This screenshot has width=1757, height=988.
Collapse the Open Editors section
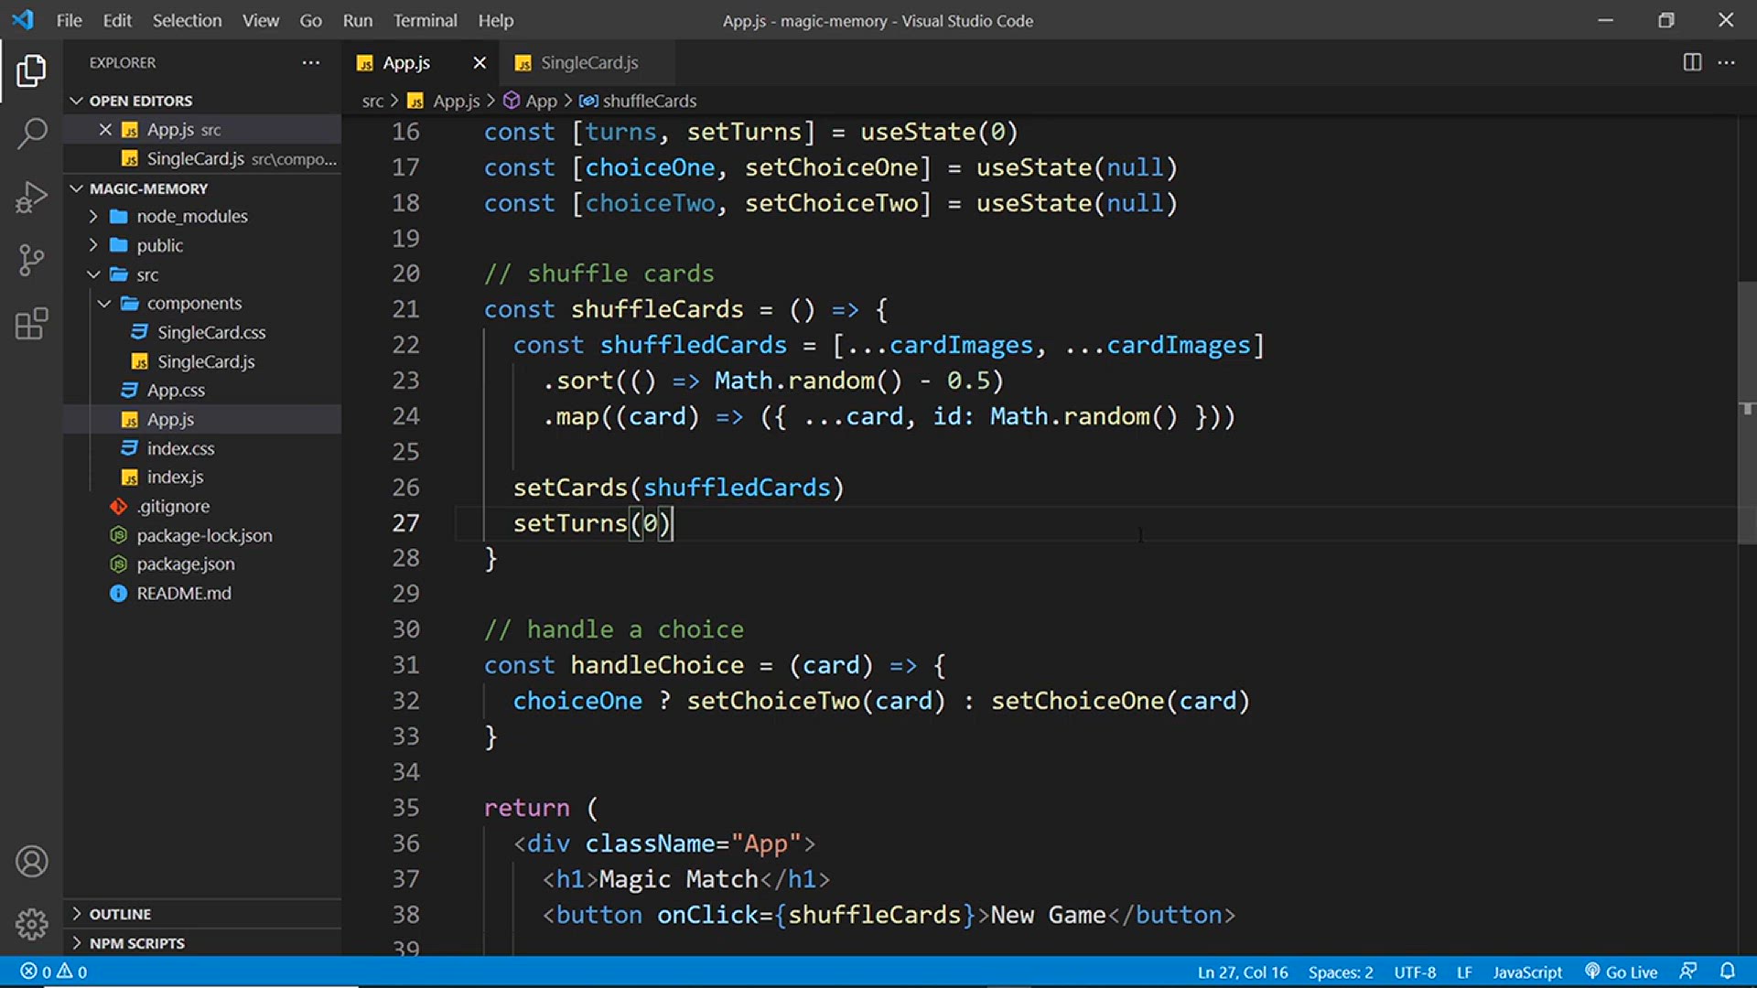click(x=202, y=101)
